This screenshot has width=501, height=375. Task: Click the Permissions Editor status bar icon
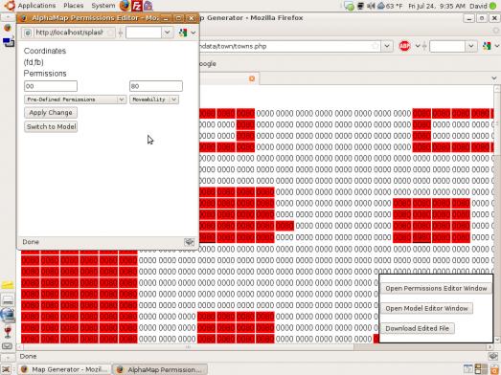pos(189,242)
